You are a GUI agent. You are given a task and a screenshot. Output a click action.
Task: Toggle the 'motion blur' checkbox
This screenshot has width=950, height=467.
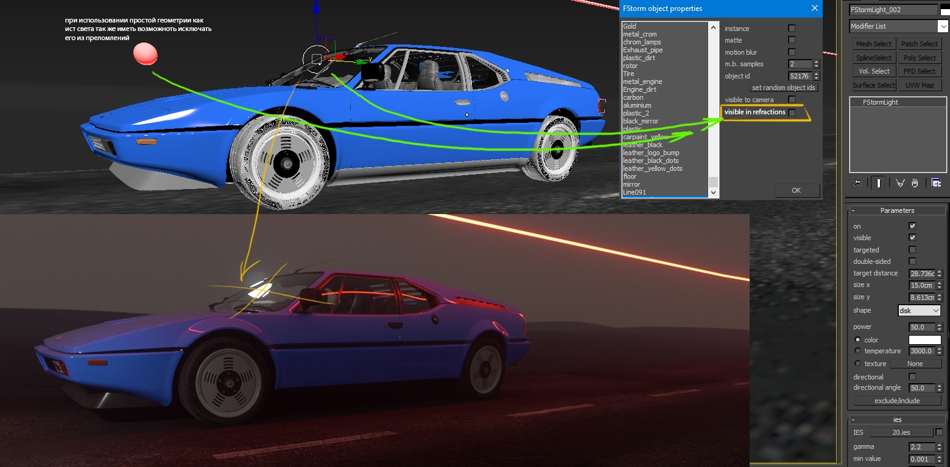[x=792, y=52]
